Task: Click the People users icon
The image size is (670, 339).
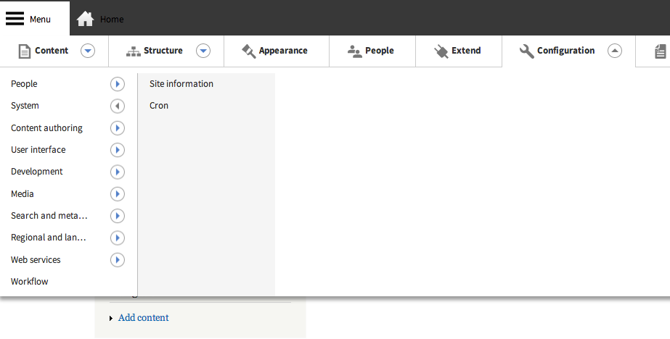Action: point(354,51)
